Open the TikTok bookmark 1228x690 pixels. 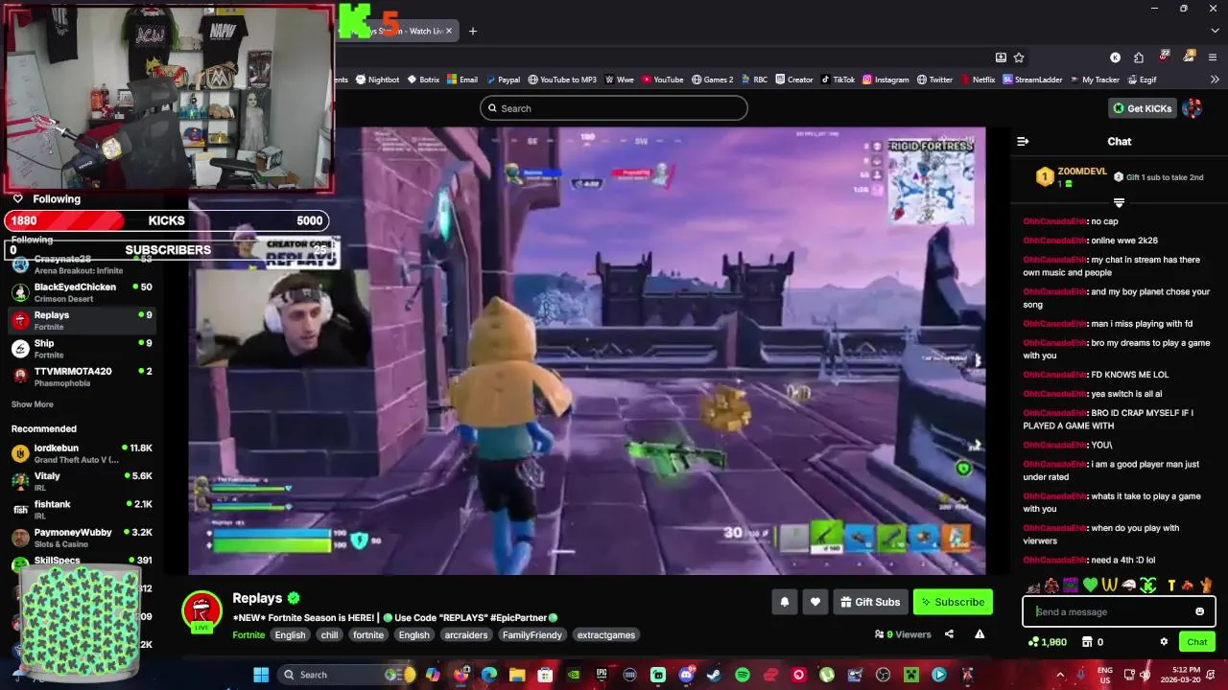(x=837, y=80)
